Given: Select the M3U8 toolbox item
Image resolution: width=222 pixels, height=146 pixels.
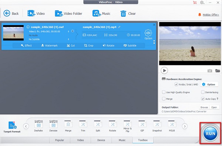Looking at the screenshot, I should [x=172, y=126].
